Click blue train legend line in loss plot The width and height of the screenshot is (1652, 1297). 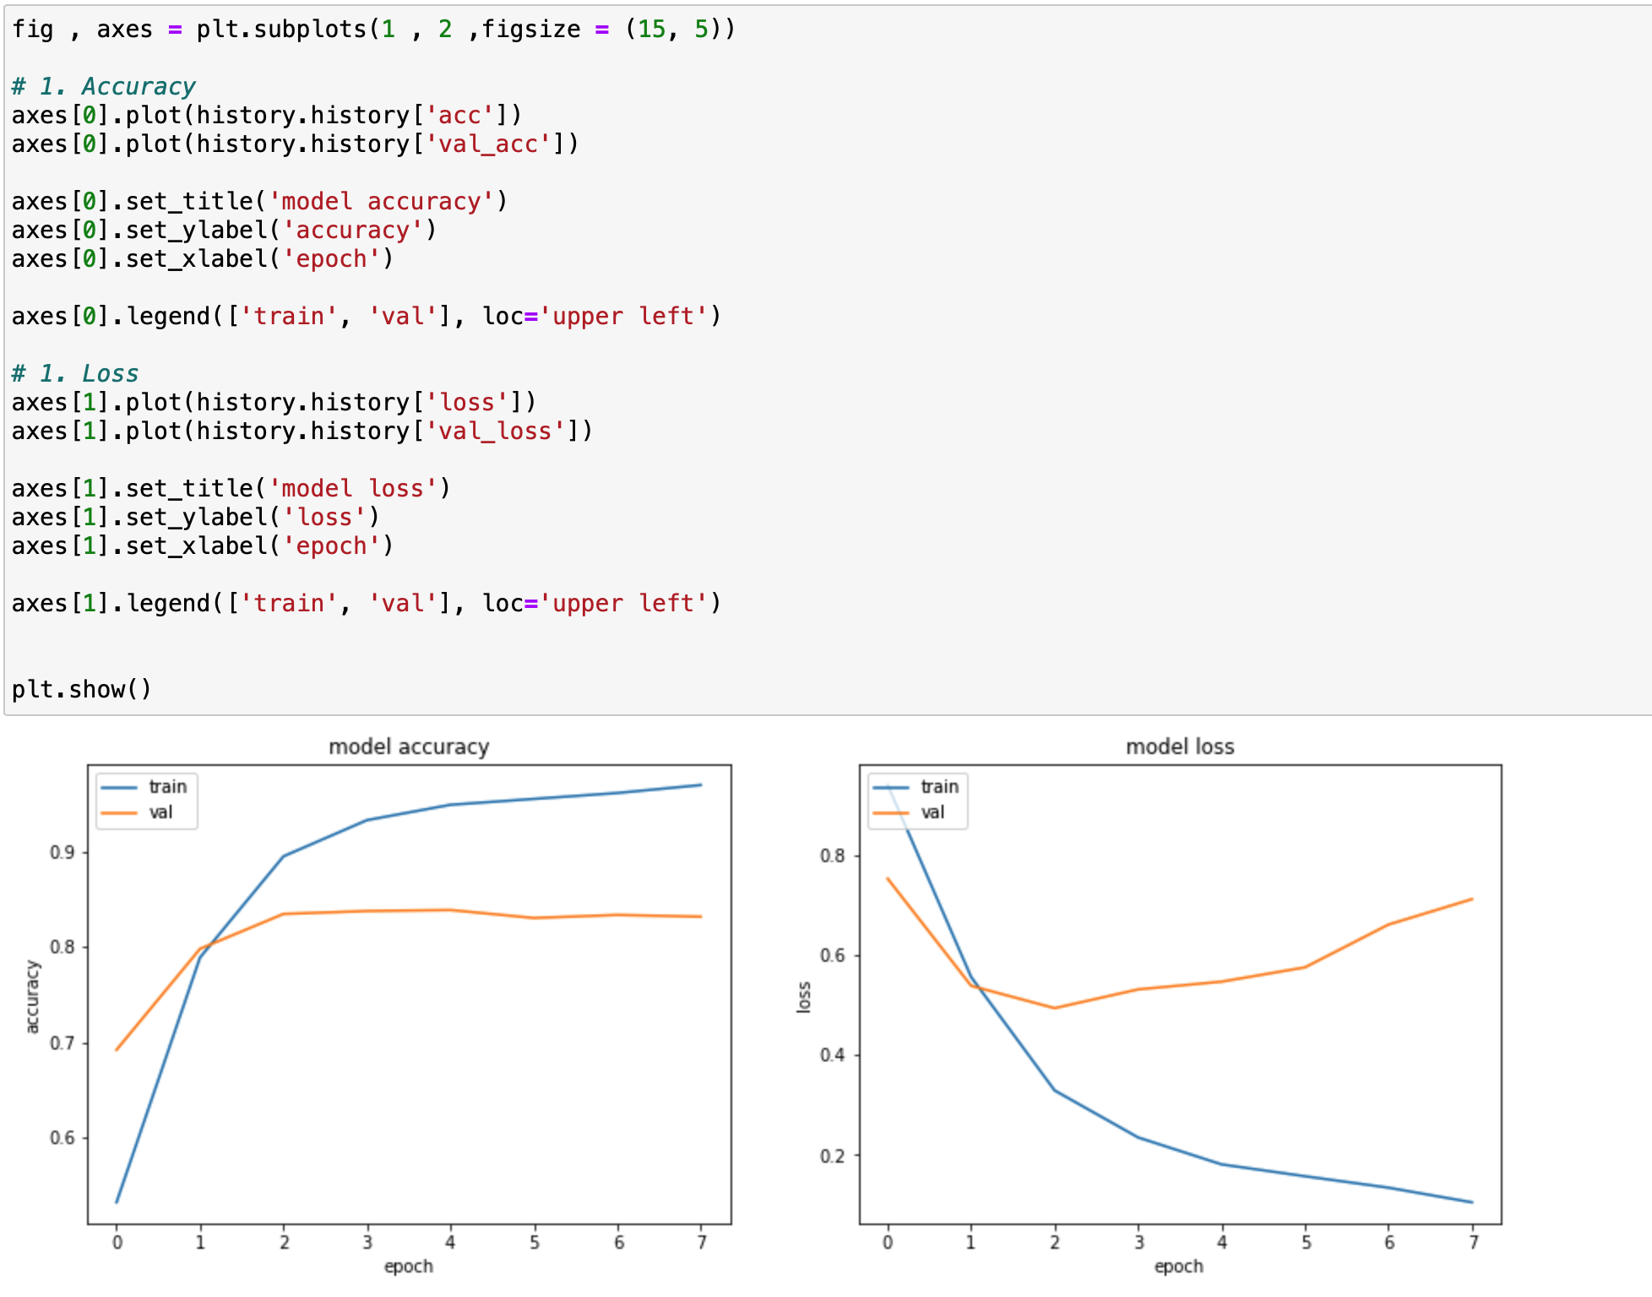891,787
